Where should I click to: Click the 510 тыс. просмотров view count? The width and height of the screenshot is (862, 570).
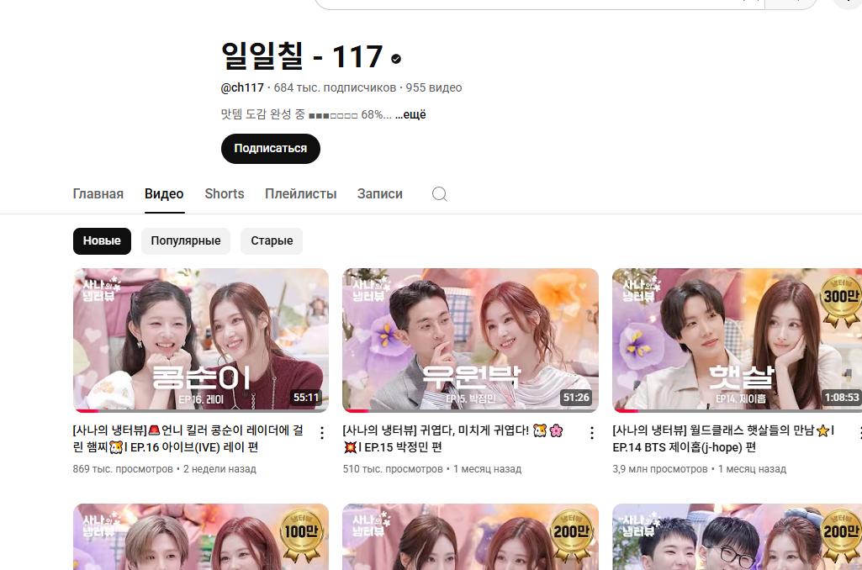pyautogui.click(x=393, y=469)
